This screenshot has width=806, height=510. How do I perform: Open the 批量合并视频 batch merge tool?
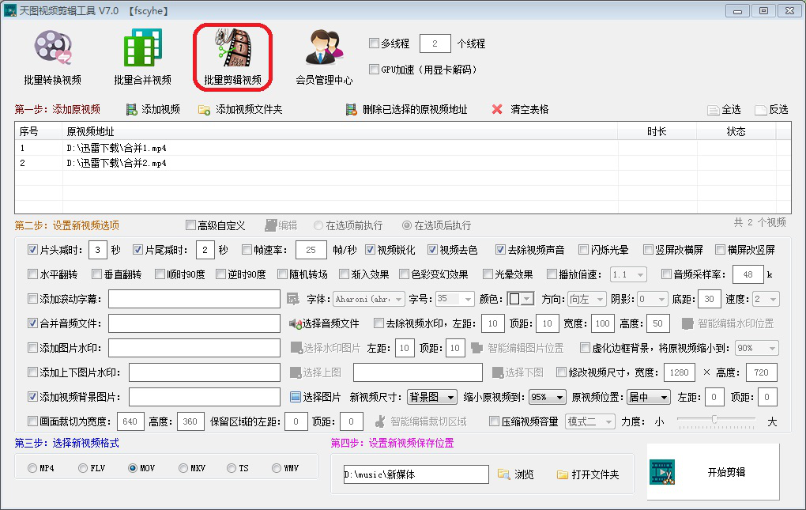(x=141, y=55)
